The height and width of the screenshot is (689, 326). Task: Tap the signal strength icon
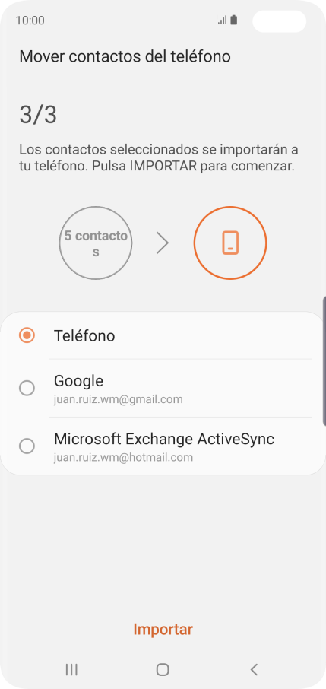click(x=223, y=21)
